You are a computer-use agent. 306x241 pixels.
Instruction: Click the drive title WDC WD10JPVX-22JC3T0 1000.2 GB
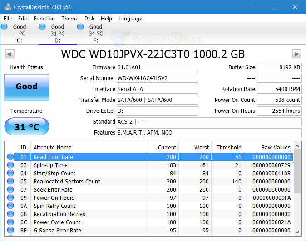click(x=153, y=54)
